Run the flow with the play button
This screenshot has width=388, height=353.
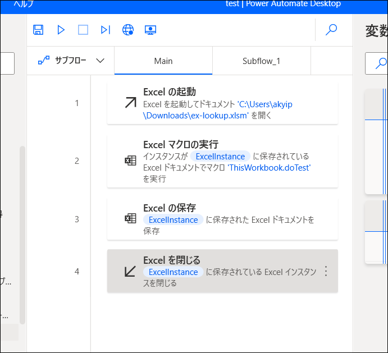coord(61,30)
